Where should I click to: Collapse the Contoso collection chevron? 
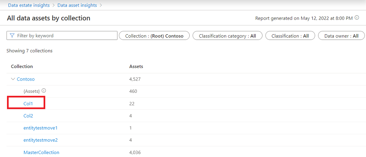(x=13, y=79)
